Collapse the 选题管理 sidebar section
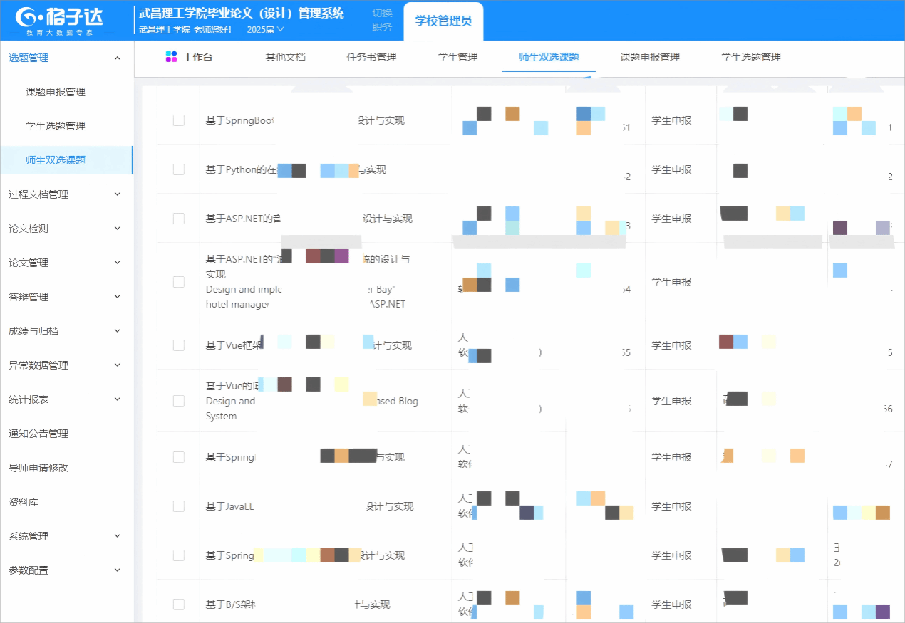Screen dimensions: 905x623 click(118, 58)
